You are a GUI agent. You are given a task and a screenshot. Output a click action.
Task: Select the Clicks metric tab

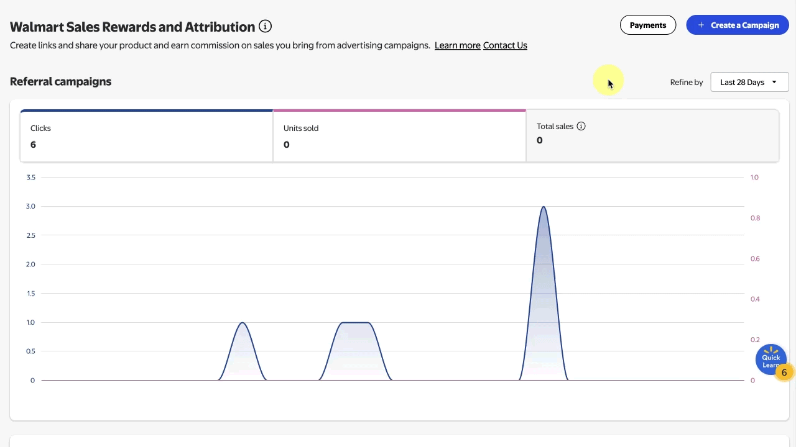click(x=147, y=136)
